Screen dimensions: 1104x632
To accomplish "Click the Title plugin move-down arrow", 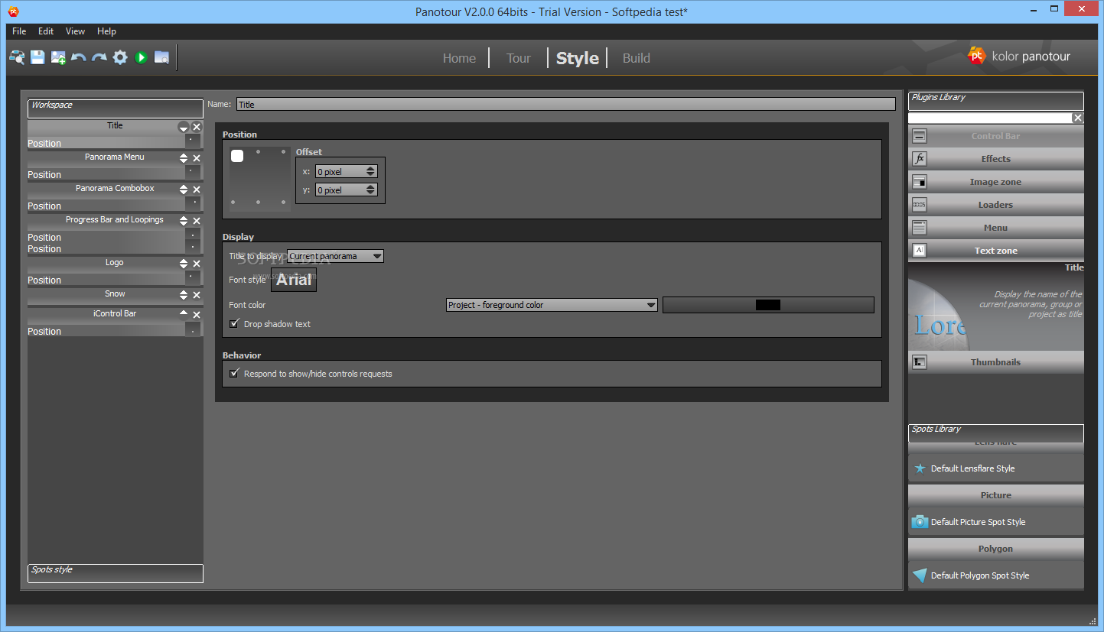I will coord(184,127).
